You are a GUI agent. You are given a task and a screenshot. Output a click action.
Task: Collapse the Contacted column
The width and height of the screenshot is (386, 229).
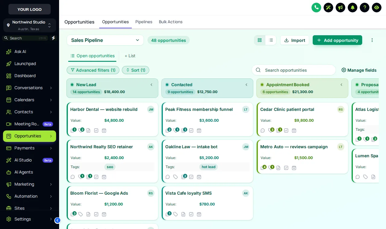[x=246, y=85]
